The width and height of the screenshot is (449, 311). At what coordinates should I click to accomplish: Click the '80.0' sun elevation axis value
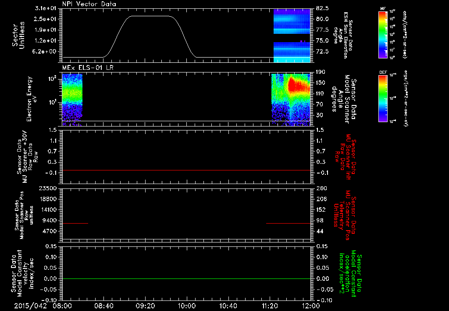(x=322, y=19)
